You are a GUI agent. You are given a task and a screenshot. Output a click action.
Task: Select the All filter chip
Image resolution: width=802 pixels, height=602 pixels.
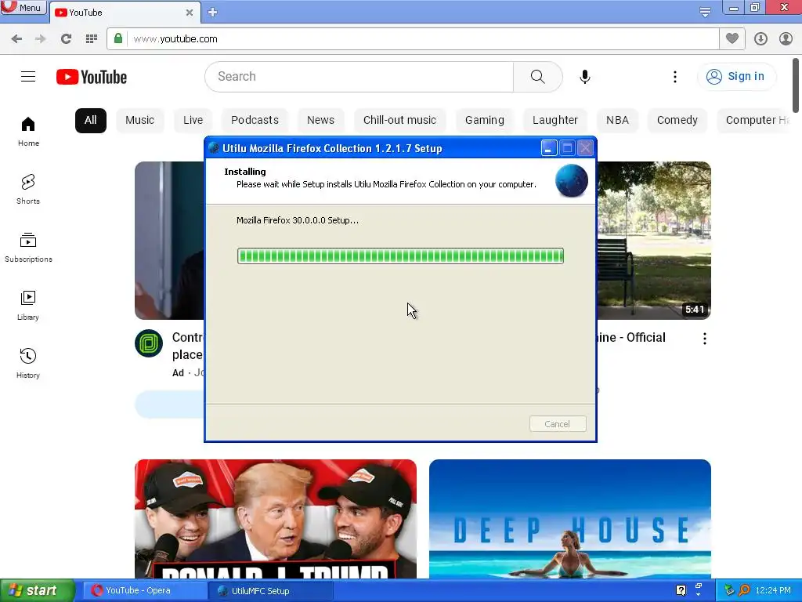[x=91, y=120]
